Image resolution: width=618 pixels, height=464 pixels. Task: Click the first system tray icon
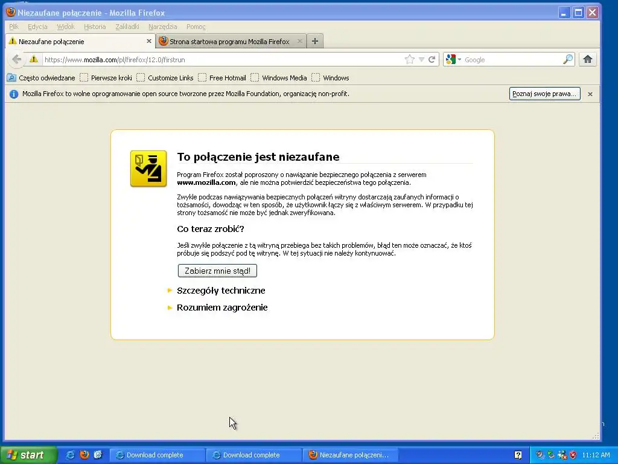pos(540,455)
